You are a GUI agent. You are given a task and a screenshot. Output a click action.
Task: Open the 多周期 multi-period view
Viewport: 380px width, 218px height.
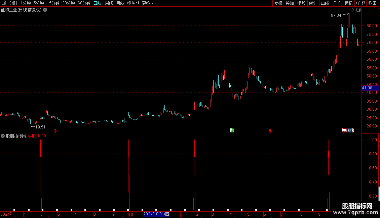[x=133, y=3]
